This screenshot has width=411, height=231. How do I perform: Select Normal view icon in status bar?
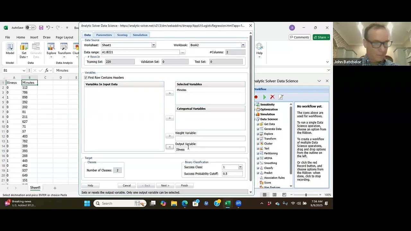tap(265, 195)
